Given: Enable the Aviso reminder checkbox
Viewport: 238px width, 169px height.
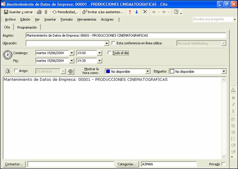Looking at the screenshot, I should pyautogui.click(x=16, y=70).
